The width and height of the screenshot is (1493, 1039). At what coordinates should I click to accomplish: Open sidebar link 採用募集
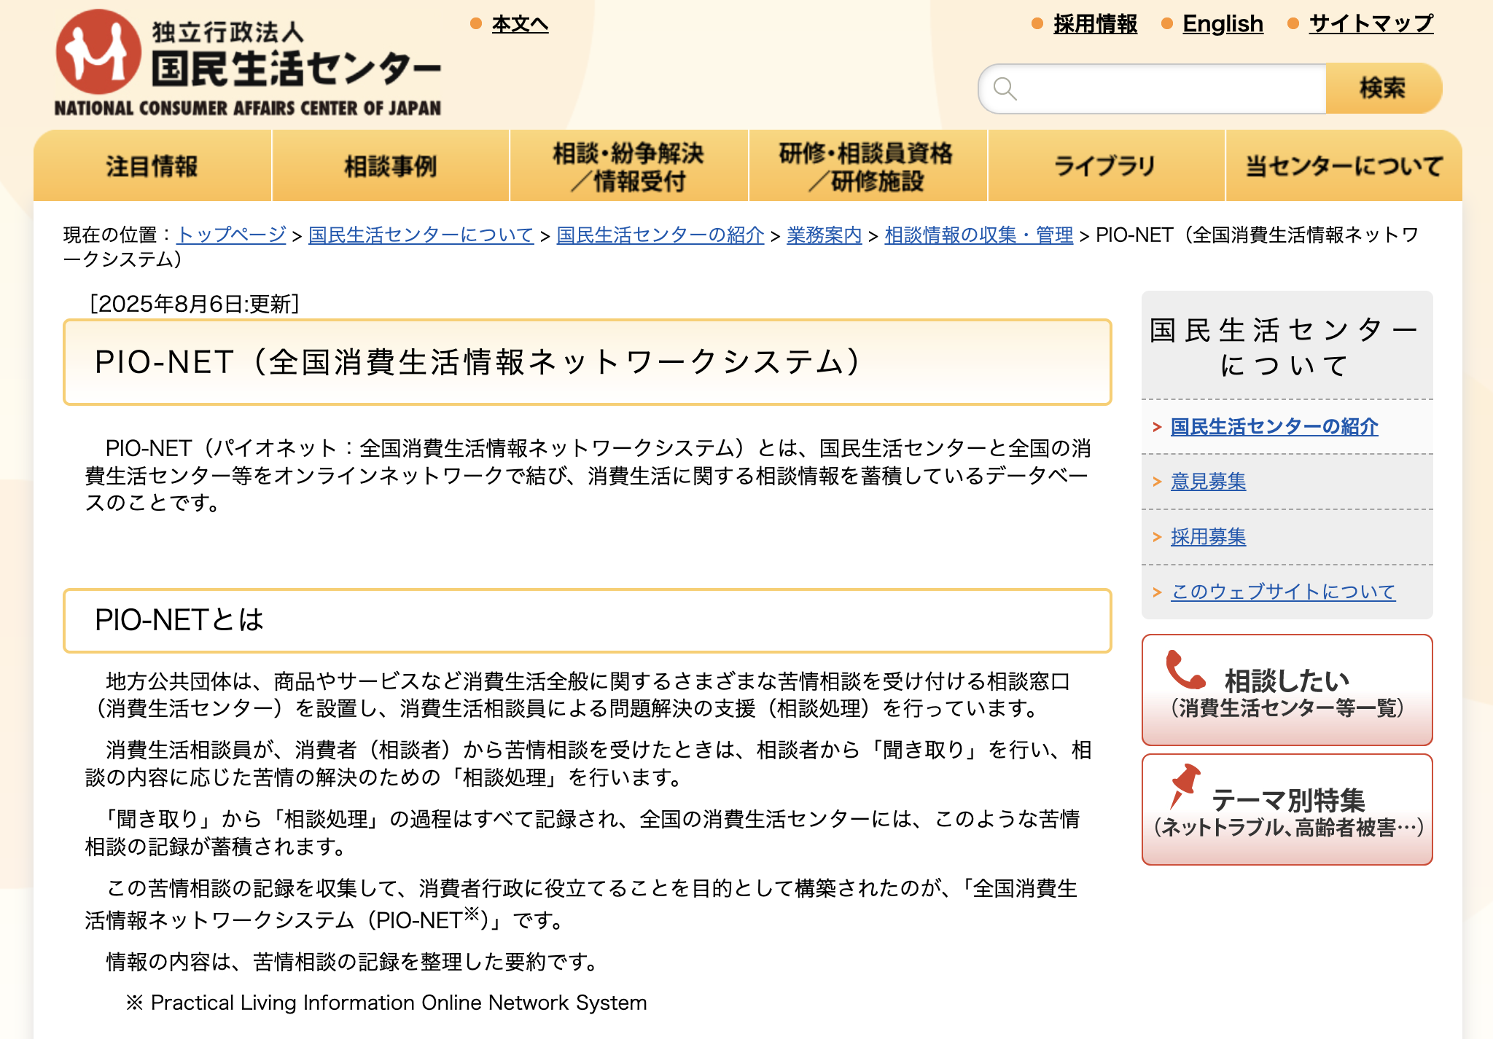pyautogui.click(x=1208, y=537)
